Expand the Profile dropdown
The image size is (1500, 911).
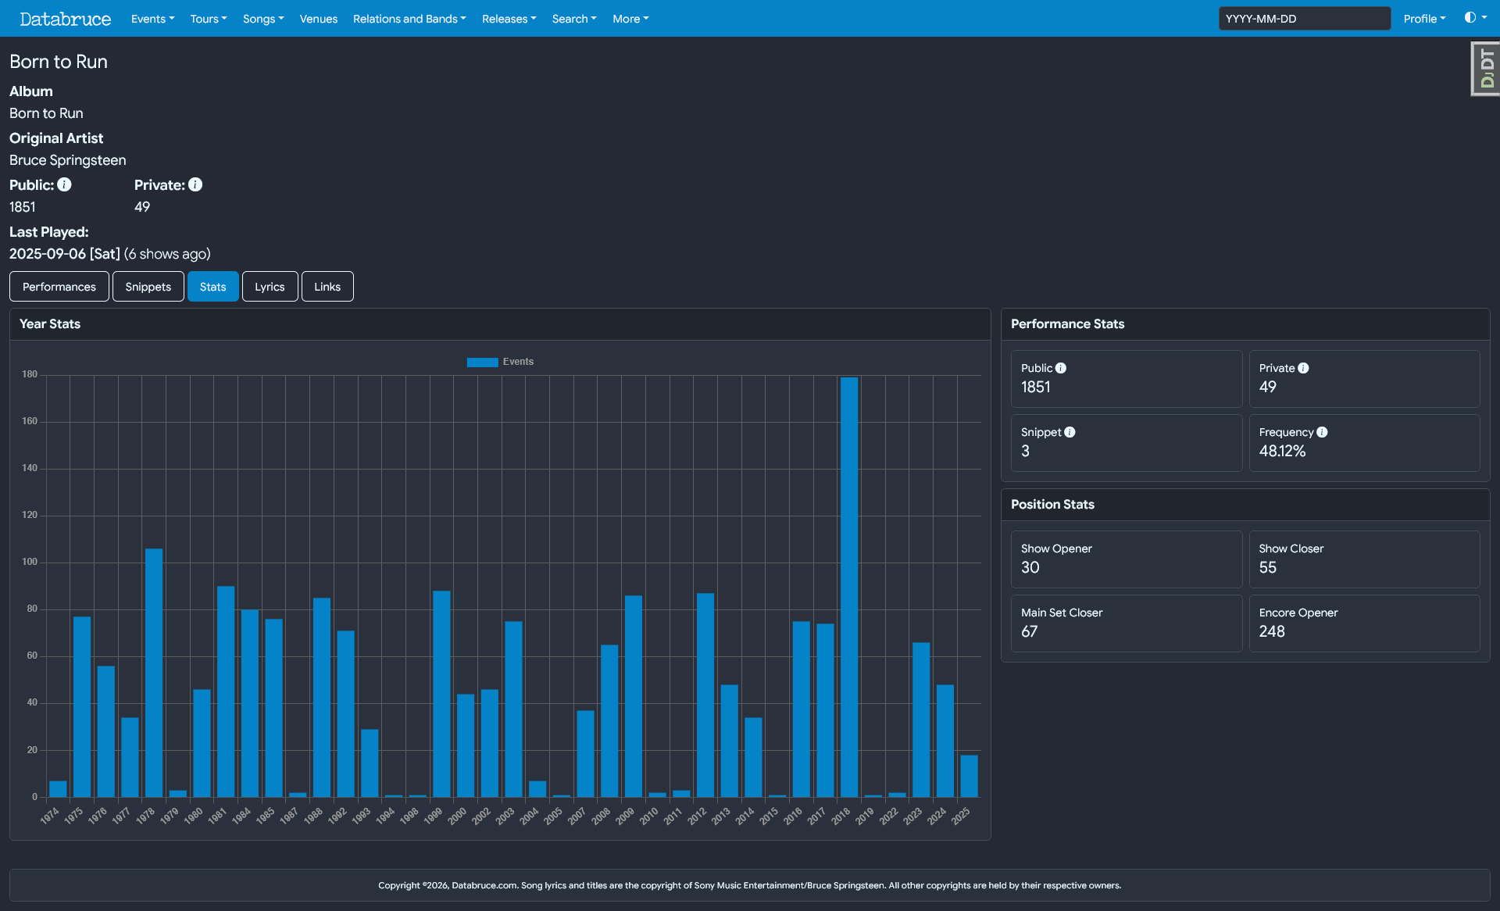[1424, 19]
